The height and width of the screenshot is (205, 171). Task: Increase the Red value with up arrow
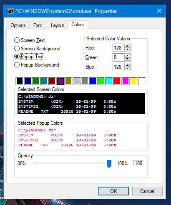pyautogui.click(x=127, y=46)
